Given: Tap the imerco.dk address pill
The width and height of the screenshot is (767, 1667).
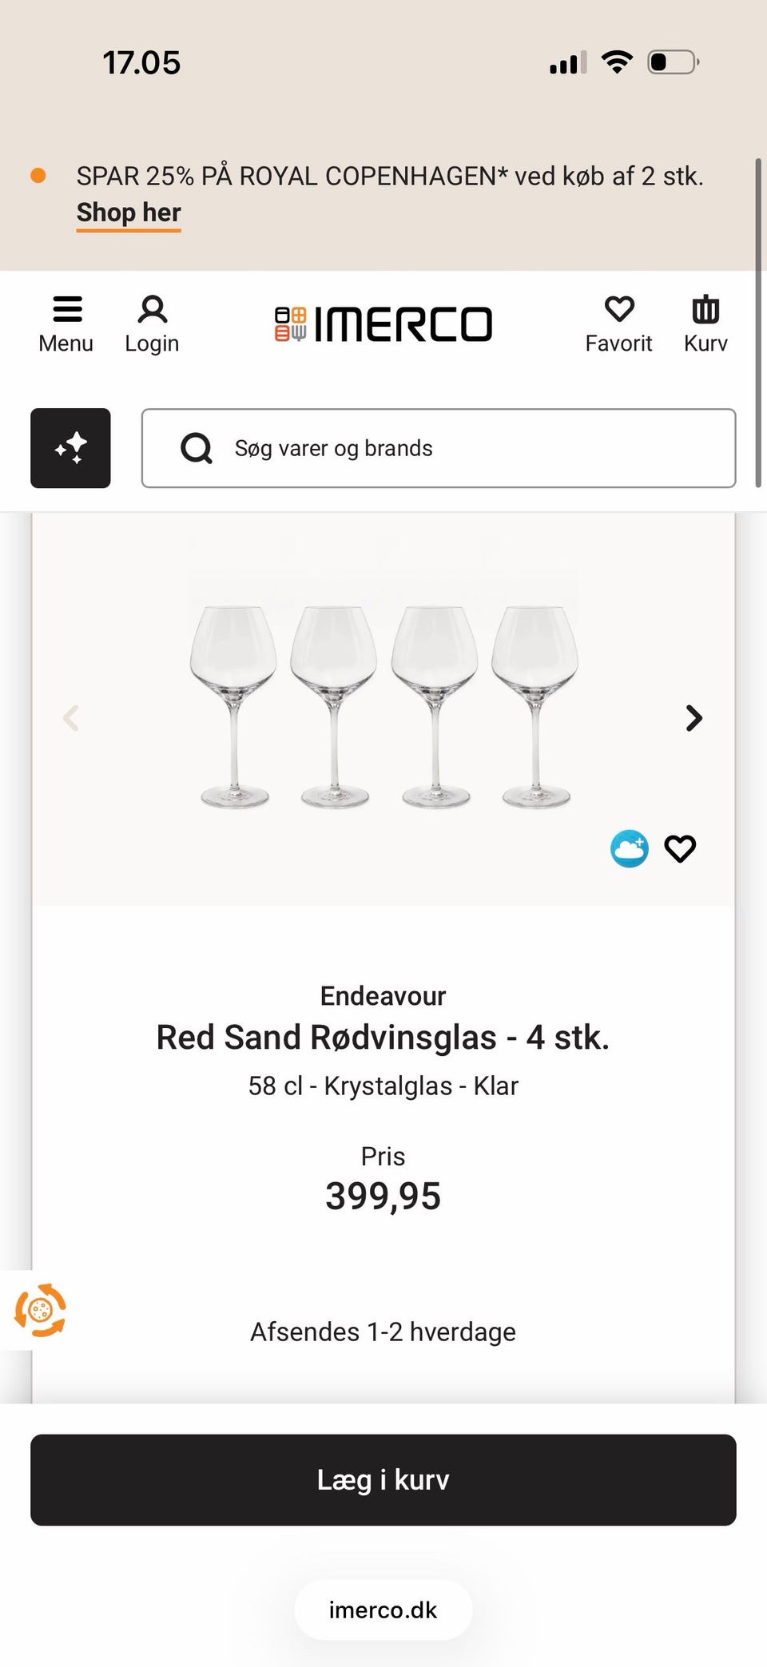Looking at the screenshot, I should (x=383, y=1609).
